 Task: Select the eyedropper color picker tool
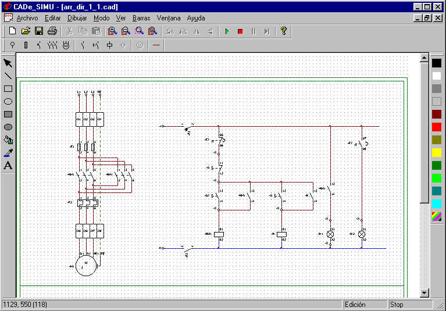coord(8,153)
